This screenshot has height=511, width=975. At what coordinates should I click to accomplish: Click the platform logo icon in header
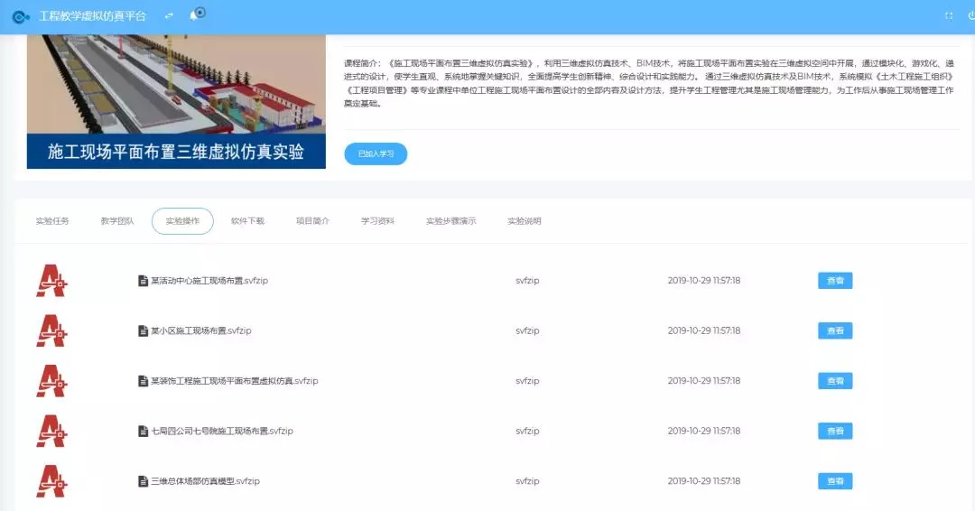click(x=21, y=17)
